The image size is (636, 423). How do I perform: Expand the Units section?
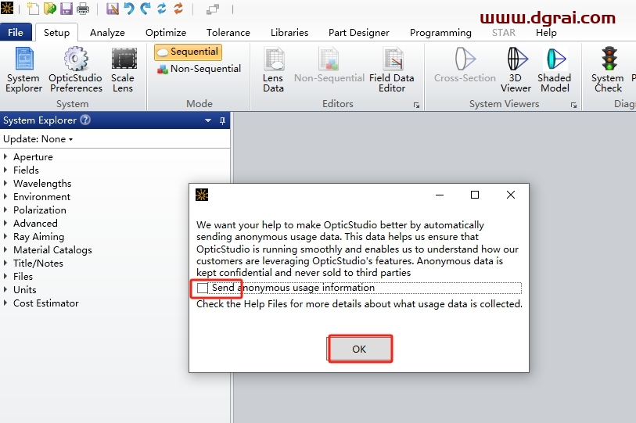(5, 289)
